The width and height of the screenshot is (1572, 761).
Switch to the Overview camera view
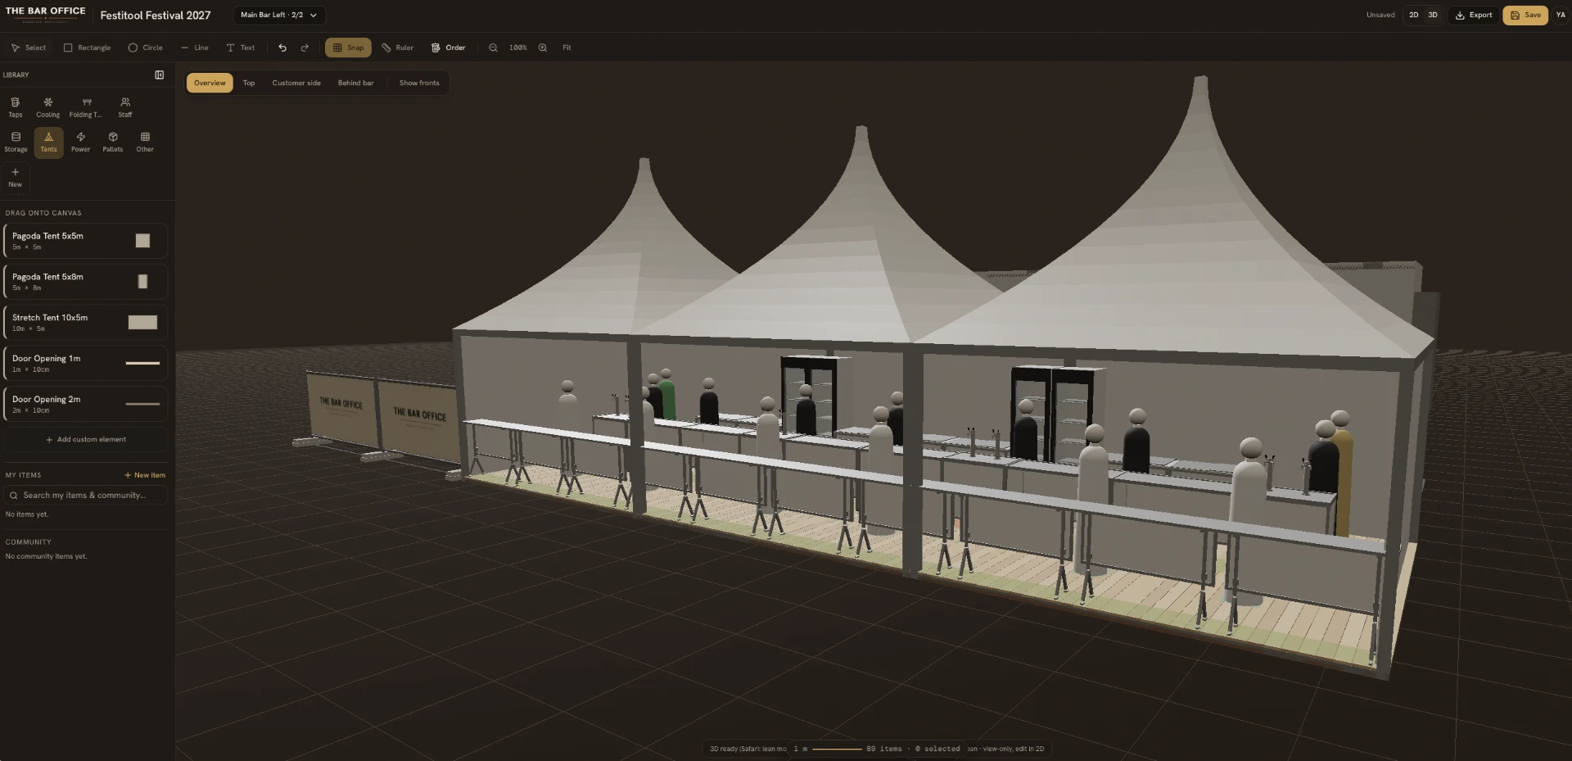point(210,83)
